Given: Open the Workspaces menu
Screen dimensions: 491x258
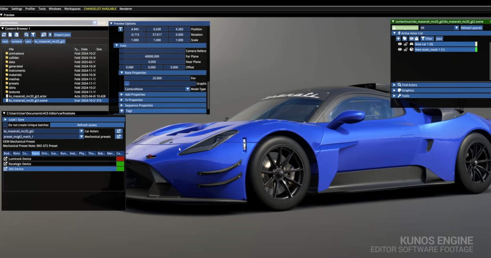Looking at the screenshot, I should point(72,9).
